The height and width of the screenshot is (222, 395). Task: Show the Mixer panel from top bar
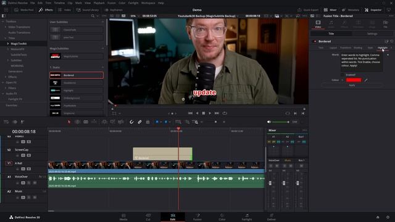pos(330,10)
